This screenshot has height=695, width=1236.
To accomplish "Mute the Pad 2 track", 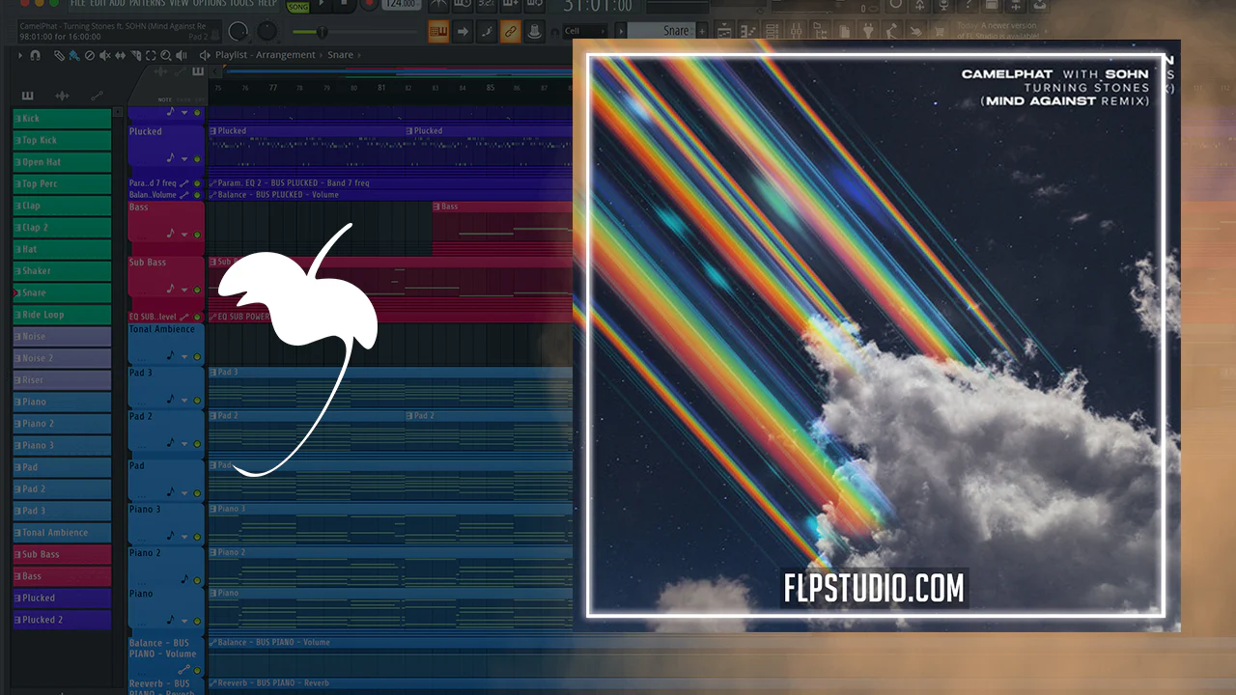I will point(198,443).
